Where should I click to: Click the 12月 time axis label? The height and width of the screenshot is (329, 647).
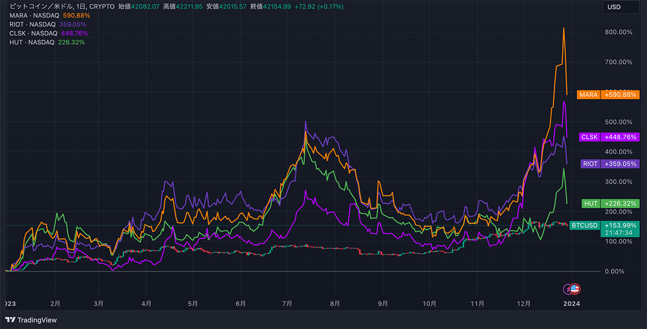point(524,304)
